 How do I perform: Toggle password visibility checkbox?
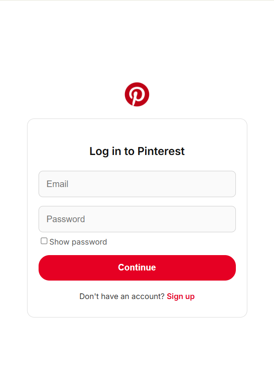tap(44, 241)
